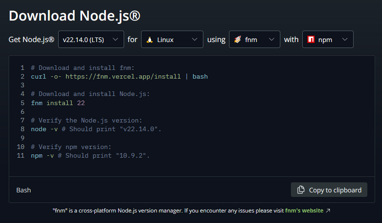Click the fnm rocket icon
Viewport: 382px width, 223px height.
point(237,40)
